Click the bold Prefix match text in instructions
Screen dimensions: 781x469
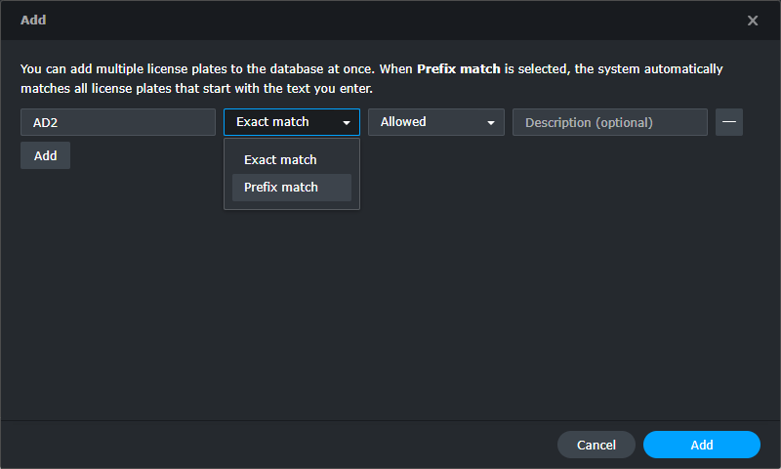458,68
